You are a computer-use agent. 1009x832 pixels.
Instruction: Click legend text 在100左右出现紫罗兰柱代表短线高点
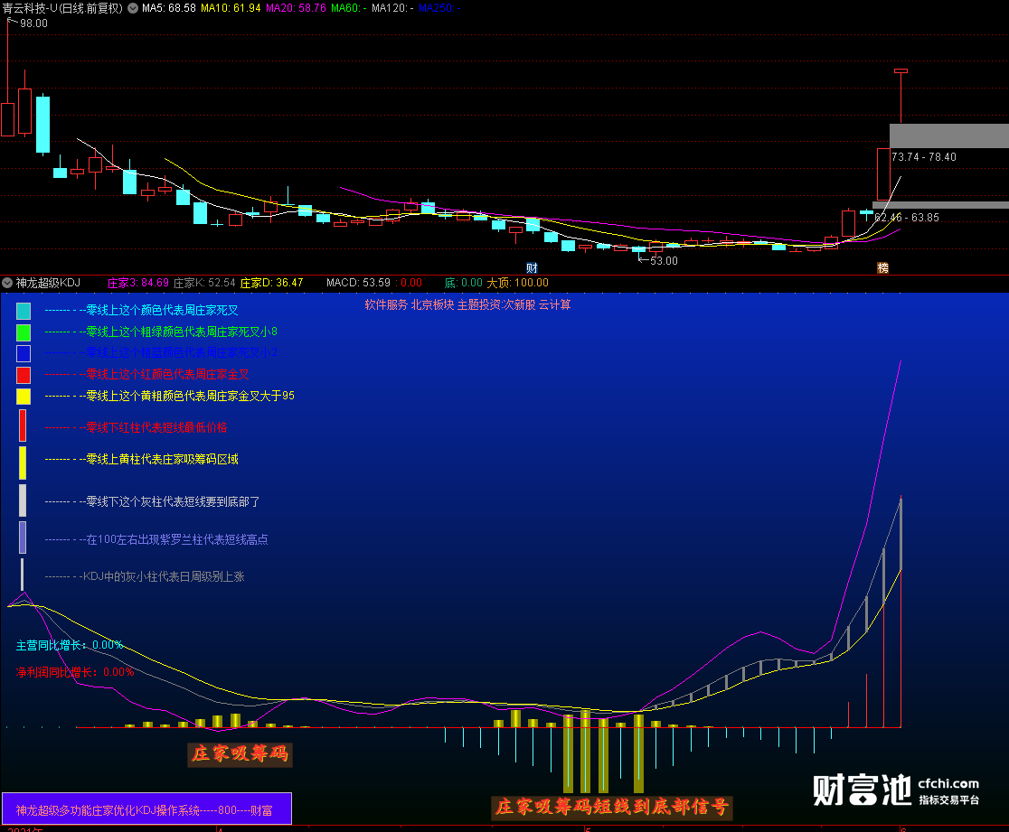(x=177, y=539)
